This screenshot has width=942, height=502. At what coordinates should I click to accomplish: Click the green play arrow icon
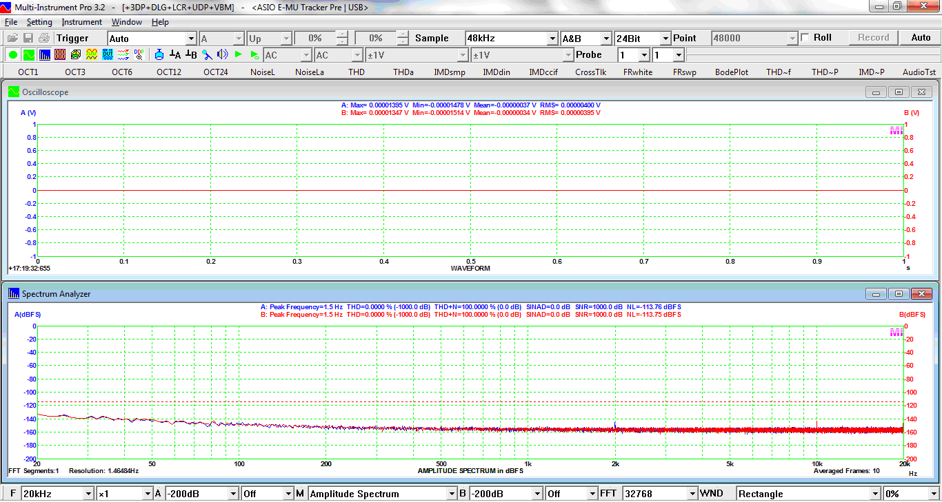(239, 54)
